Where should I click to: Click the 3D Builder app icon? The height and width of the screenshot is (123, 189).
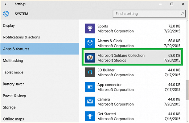coord(90,72)
